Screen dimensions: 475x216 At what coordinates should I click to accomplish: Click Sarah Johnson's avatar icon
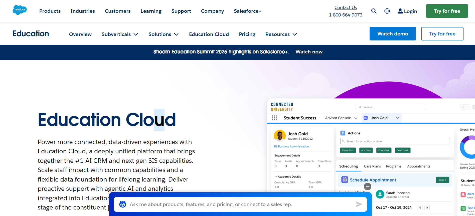pyautogui.click(x=380, y=194)
